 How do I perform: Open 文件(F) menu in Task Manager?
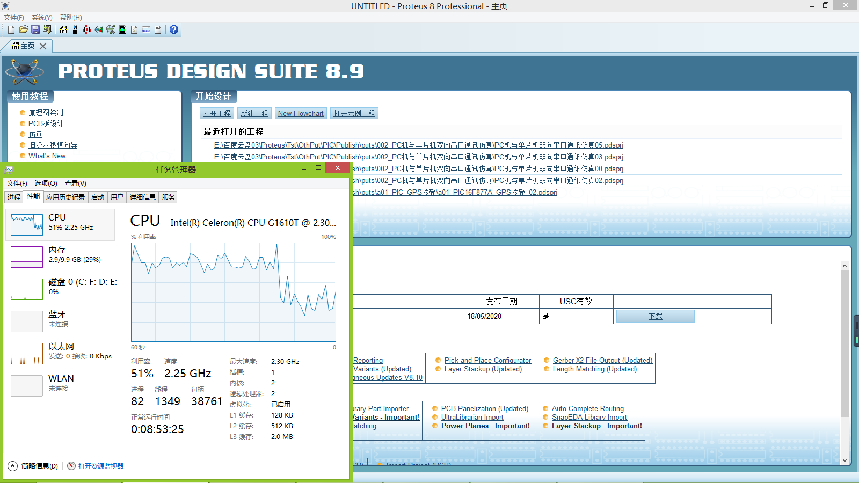[17, 184]
